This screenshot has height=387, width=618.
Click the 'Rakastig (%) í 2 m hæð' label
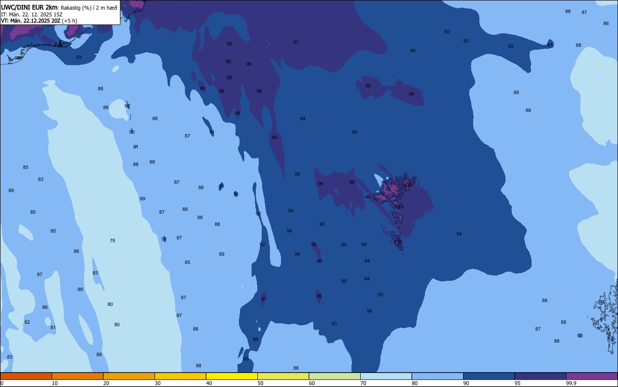click(x=89, y=8)
